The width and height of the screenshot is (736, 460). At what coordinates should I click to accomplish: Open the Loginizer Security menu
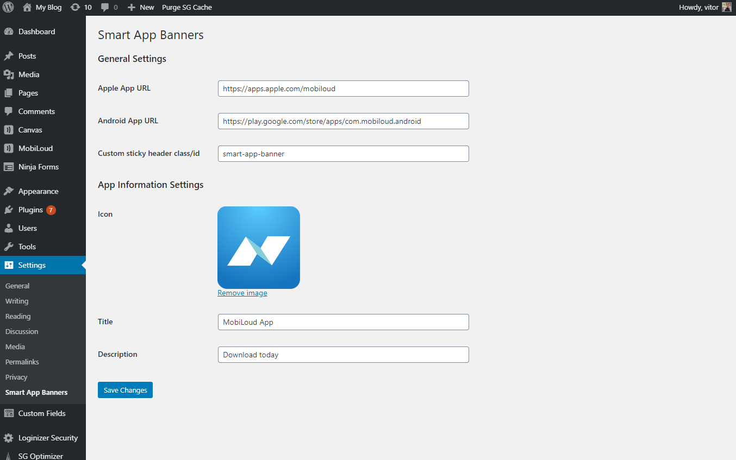click(x=43, y=438)
